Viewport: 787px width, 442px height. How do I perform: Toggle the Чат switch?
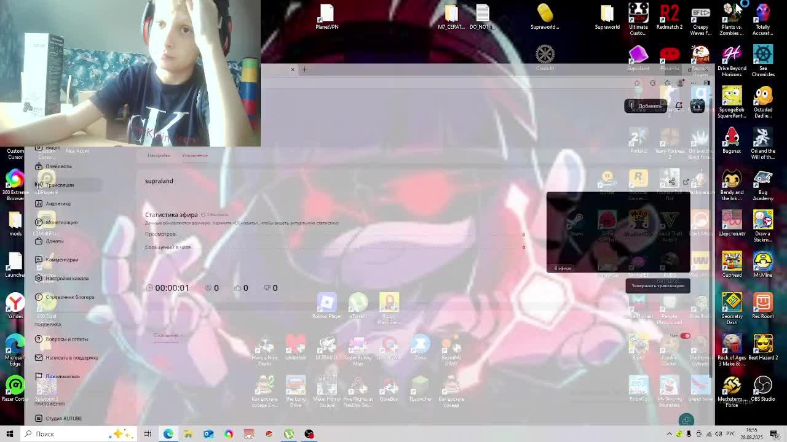(685, 336)
